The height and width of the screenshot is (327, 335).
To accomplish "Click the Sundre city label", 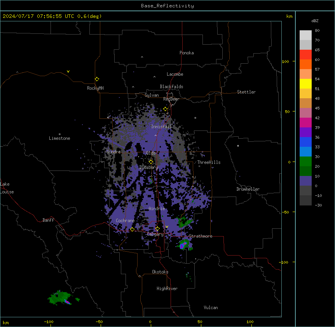I will coord(113,152).
